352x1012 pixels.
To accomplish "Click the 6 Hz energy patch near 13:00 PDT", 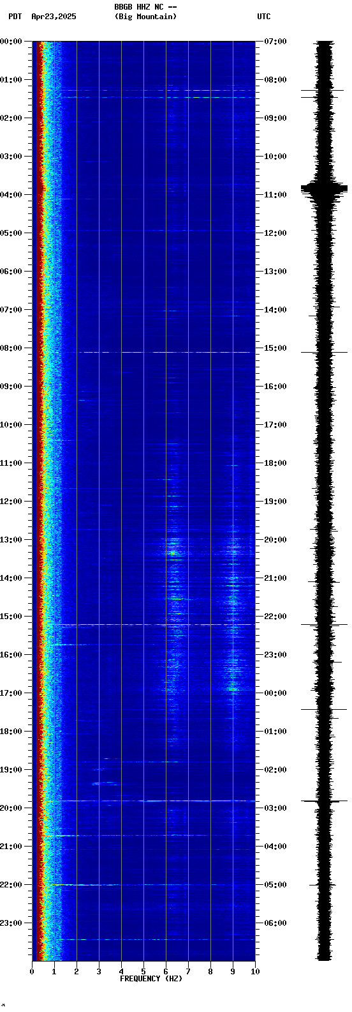I will coord(173,548).
